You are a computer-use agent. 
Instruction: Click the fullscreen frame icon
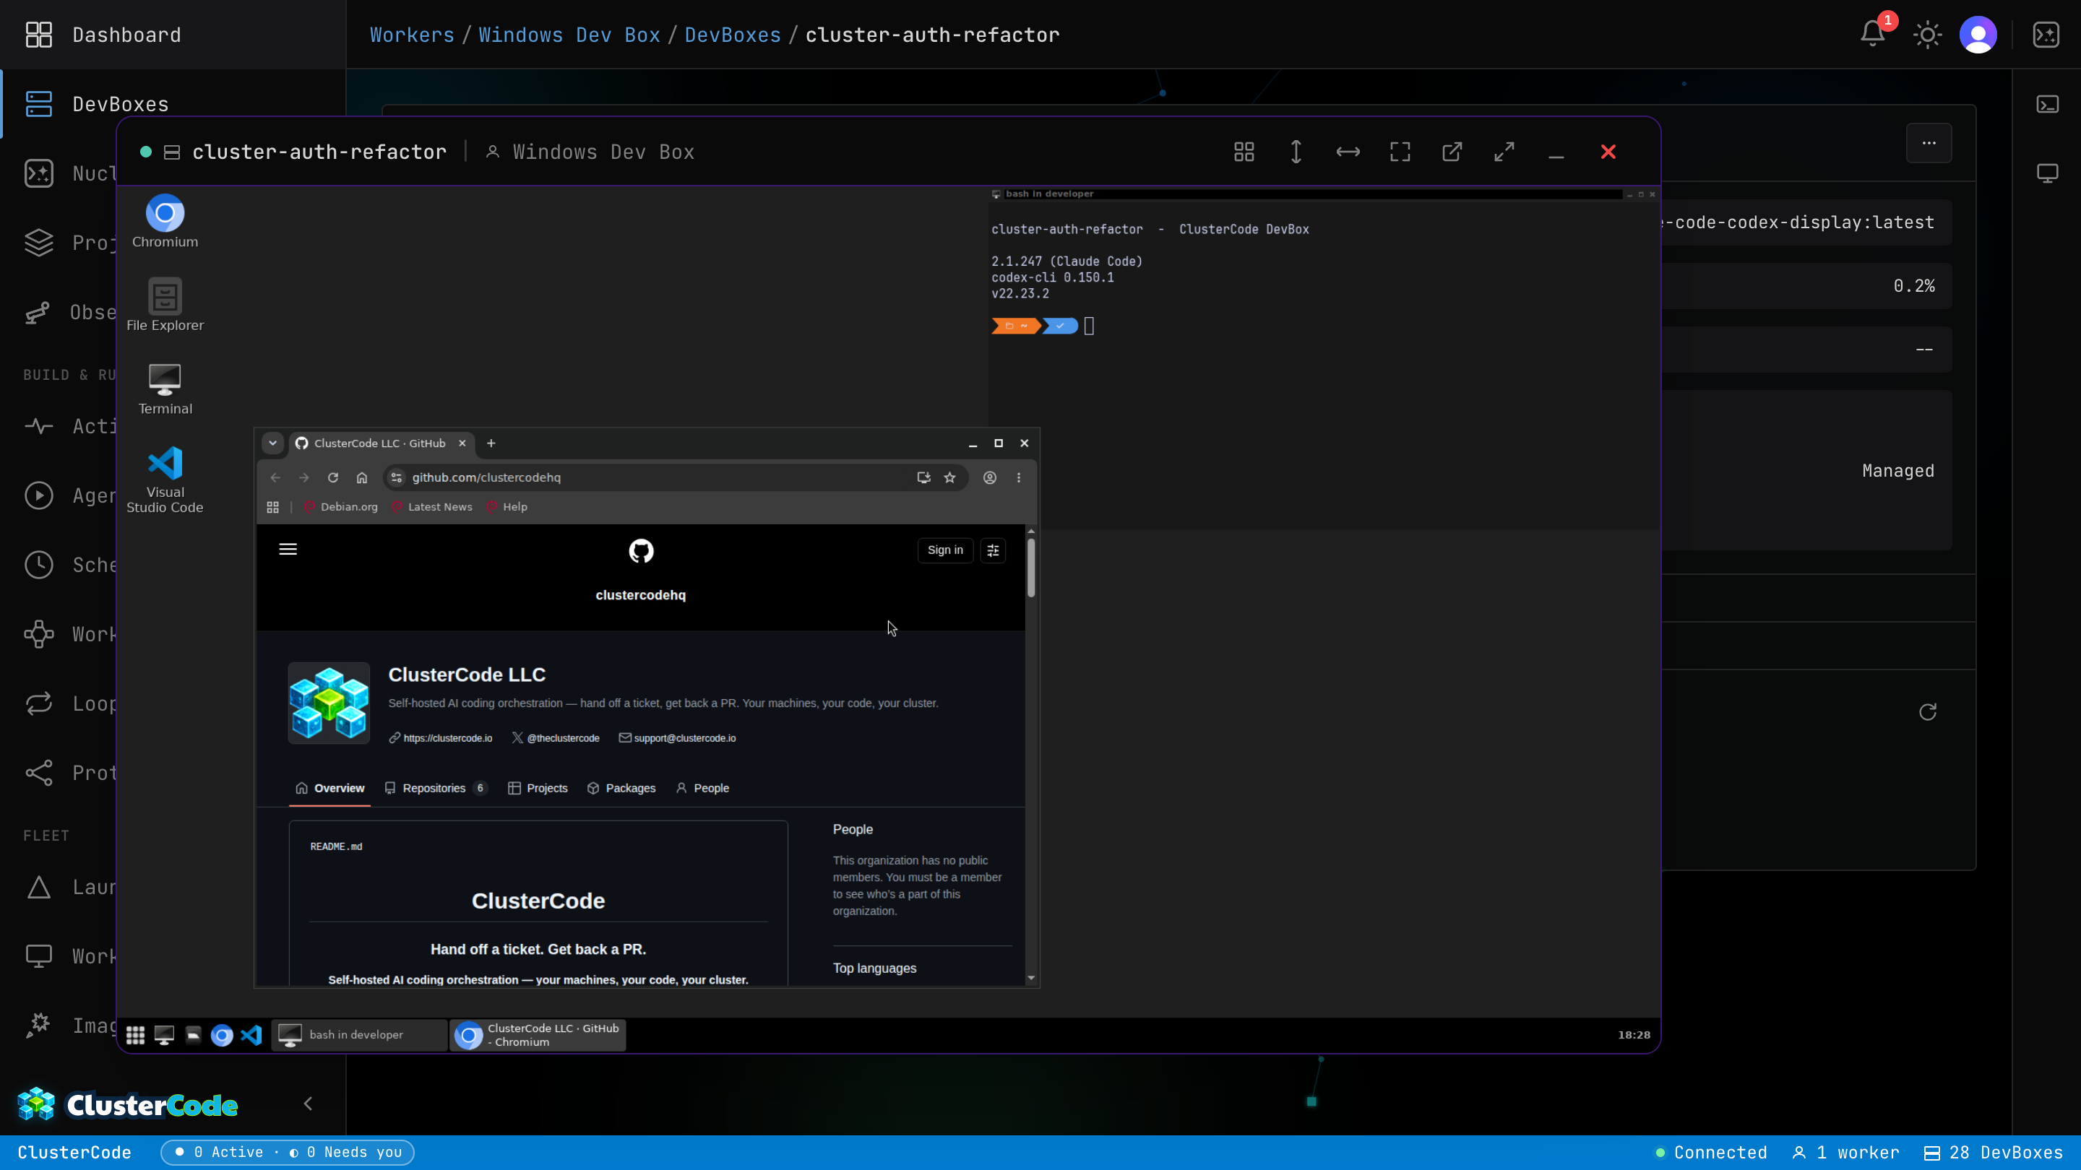point(1400,152)
